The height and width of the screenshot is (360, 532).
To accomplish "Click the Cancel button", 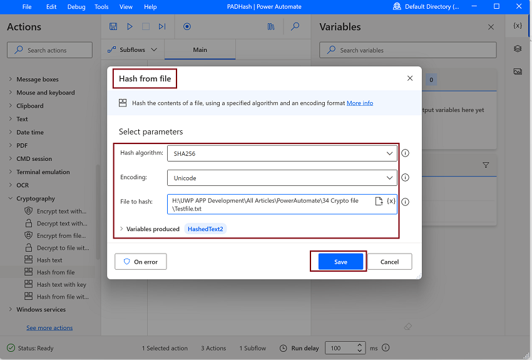I will (389, 262).
